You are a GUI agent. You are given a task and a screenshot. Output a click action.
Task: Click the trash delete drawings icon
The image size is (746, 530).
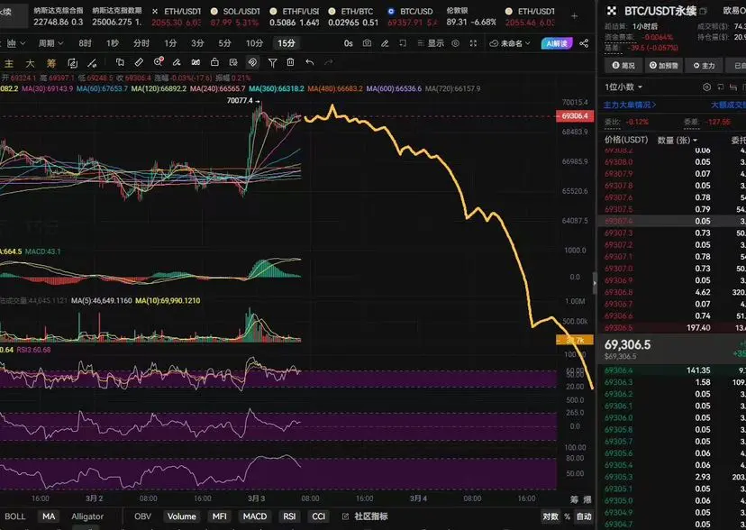(x=290, y=62)
